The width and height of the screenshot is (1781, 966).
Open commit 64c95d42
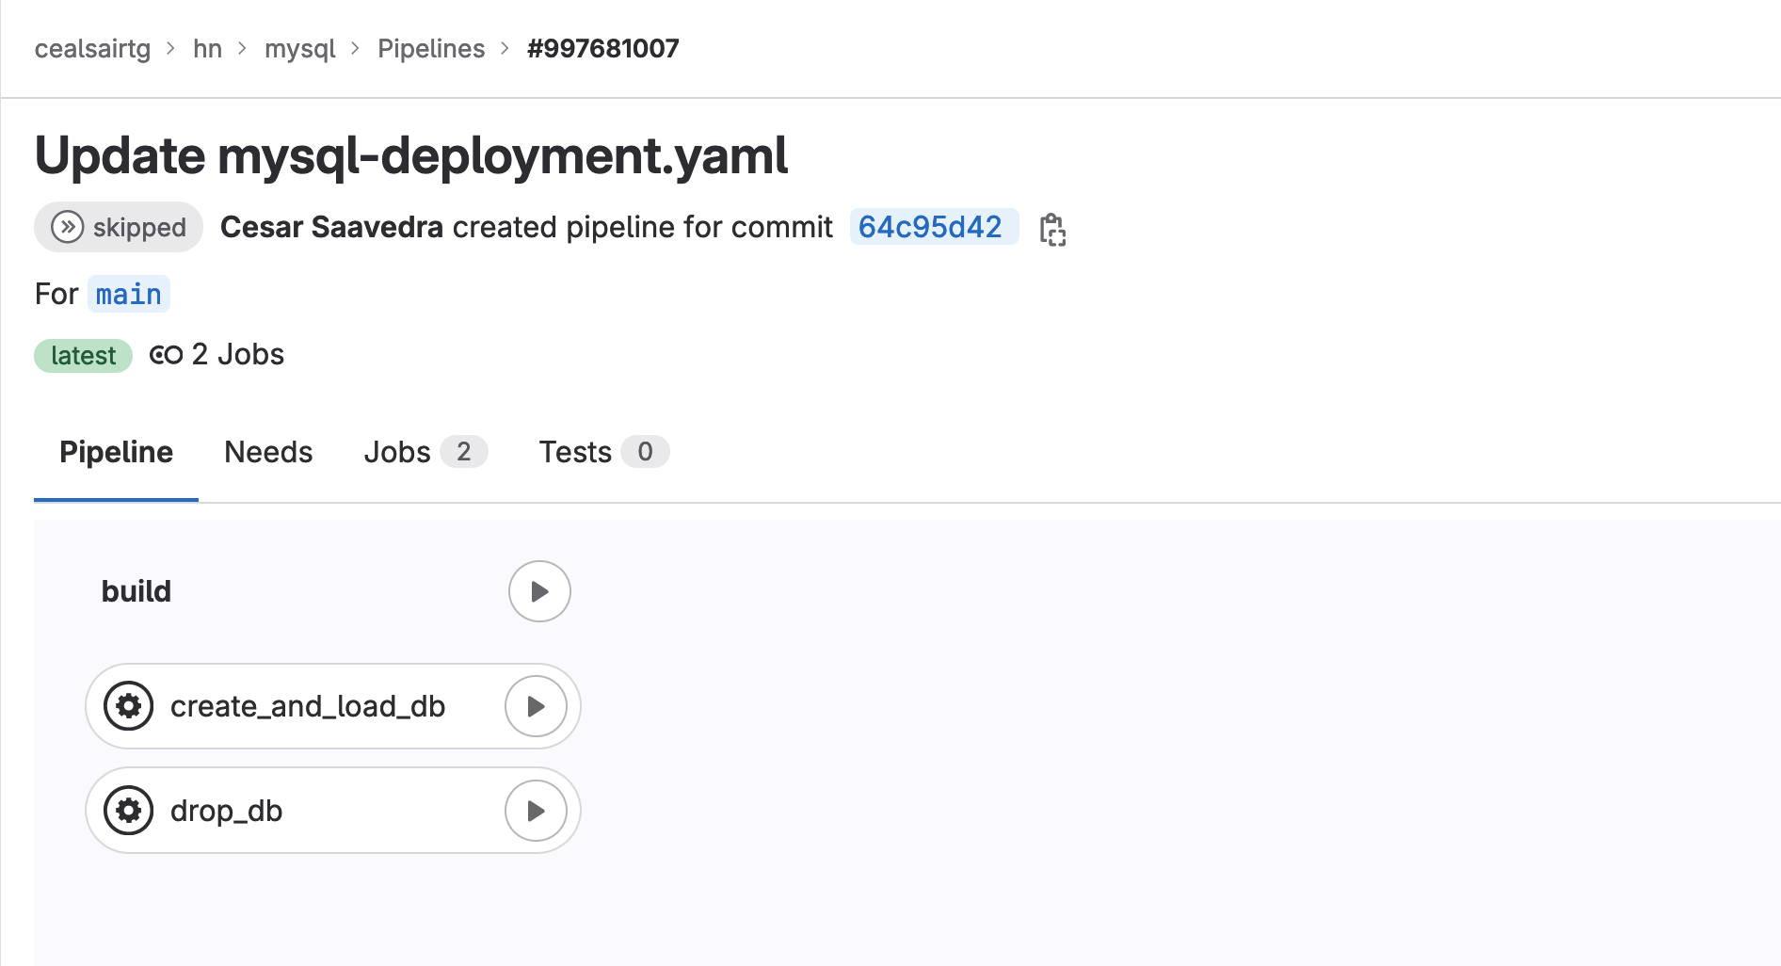[x=931, y=227]
